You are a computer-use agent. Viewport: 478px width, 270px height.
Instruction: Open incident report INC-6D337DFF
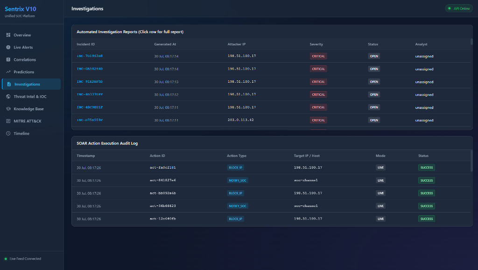pos(90,94)
